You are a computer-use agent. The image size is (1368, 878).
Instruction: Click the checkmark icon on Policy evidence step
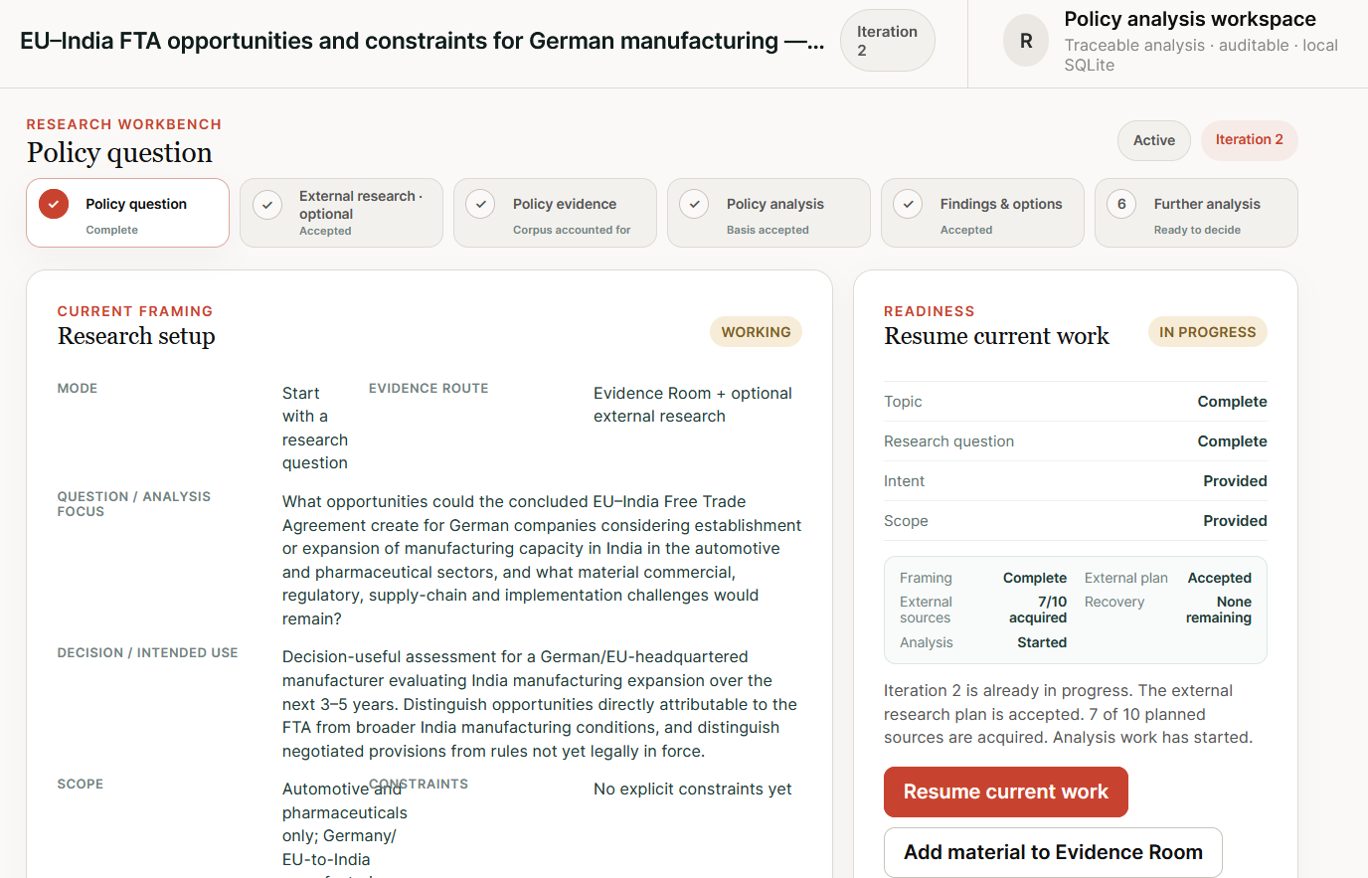pos(481,204)
